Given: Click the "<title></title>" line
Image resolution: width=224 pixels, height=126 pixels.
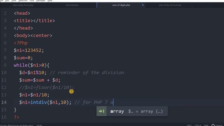Looking at the screenshot, I should click(34, 21).
